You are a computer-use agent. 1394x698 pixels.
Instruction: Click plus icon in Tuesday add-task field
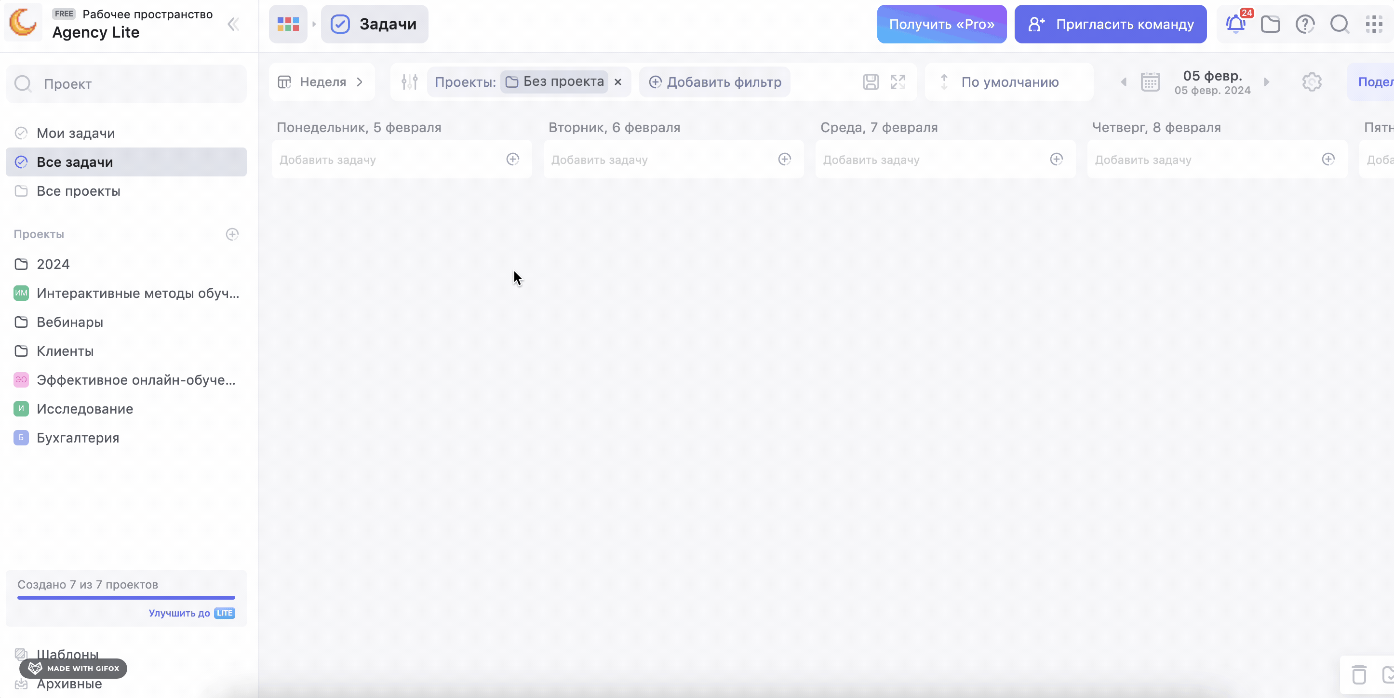click(785, 159)
